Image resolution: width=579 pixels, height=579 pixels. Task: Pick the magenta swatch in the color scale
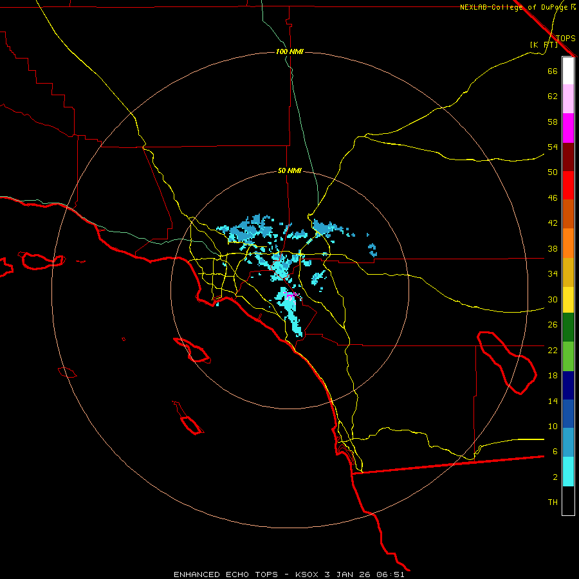point(568,128)
